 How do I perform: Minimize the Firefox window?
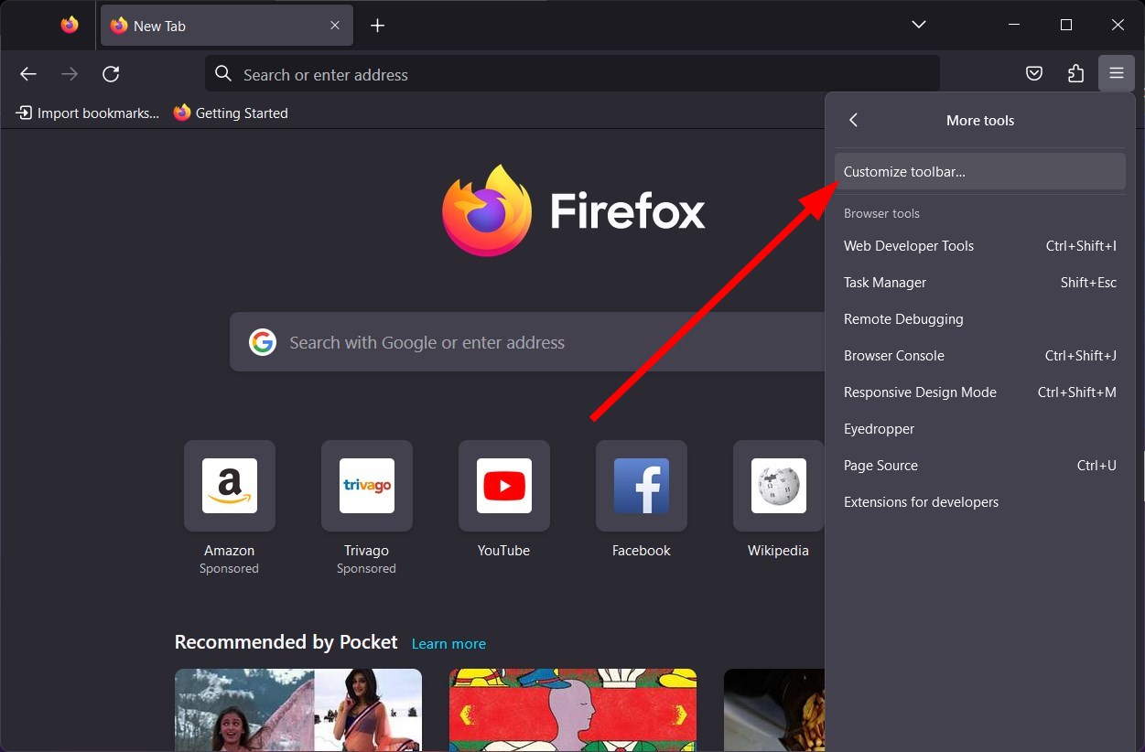tap(1013, 26)
